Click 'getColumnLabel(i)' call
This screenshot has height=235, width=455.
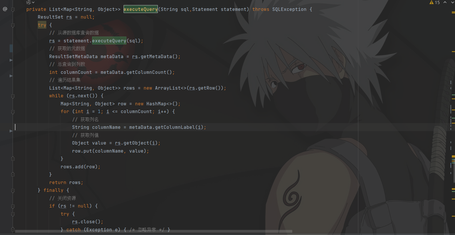coord(179,127)
